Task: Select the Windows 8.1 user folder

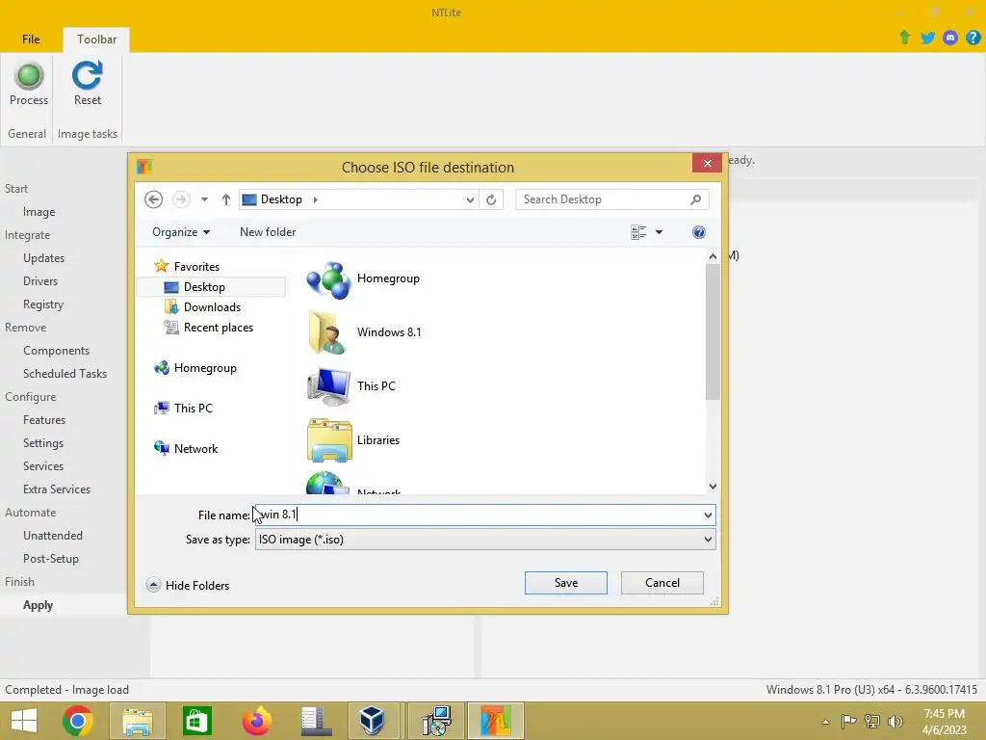Action: coord(364,332)
